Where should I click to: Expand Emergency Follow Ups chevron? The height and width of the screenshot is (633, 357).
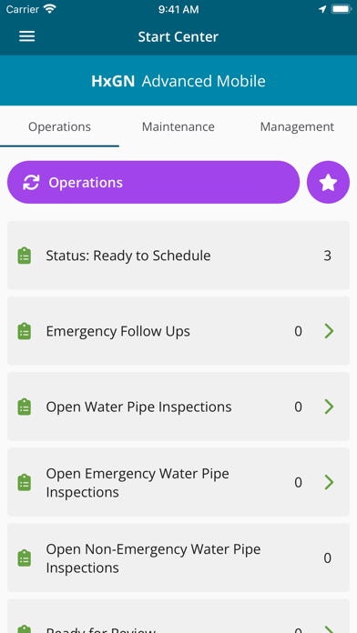coord(329,331)
